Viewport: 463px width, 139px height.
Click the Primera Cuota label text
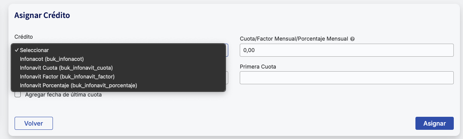click(x=258, y=67)
